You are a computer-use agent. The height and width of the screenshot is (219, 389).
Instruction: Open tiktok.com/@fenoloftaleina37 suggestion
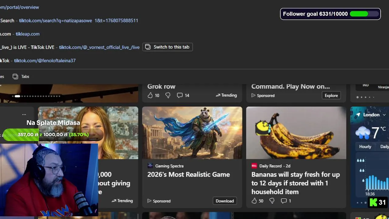(45, 61)
